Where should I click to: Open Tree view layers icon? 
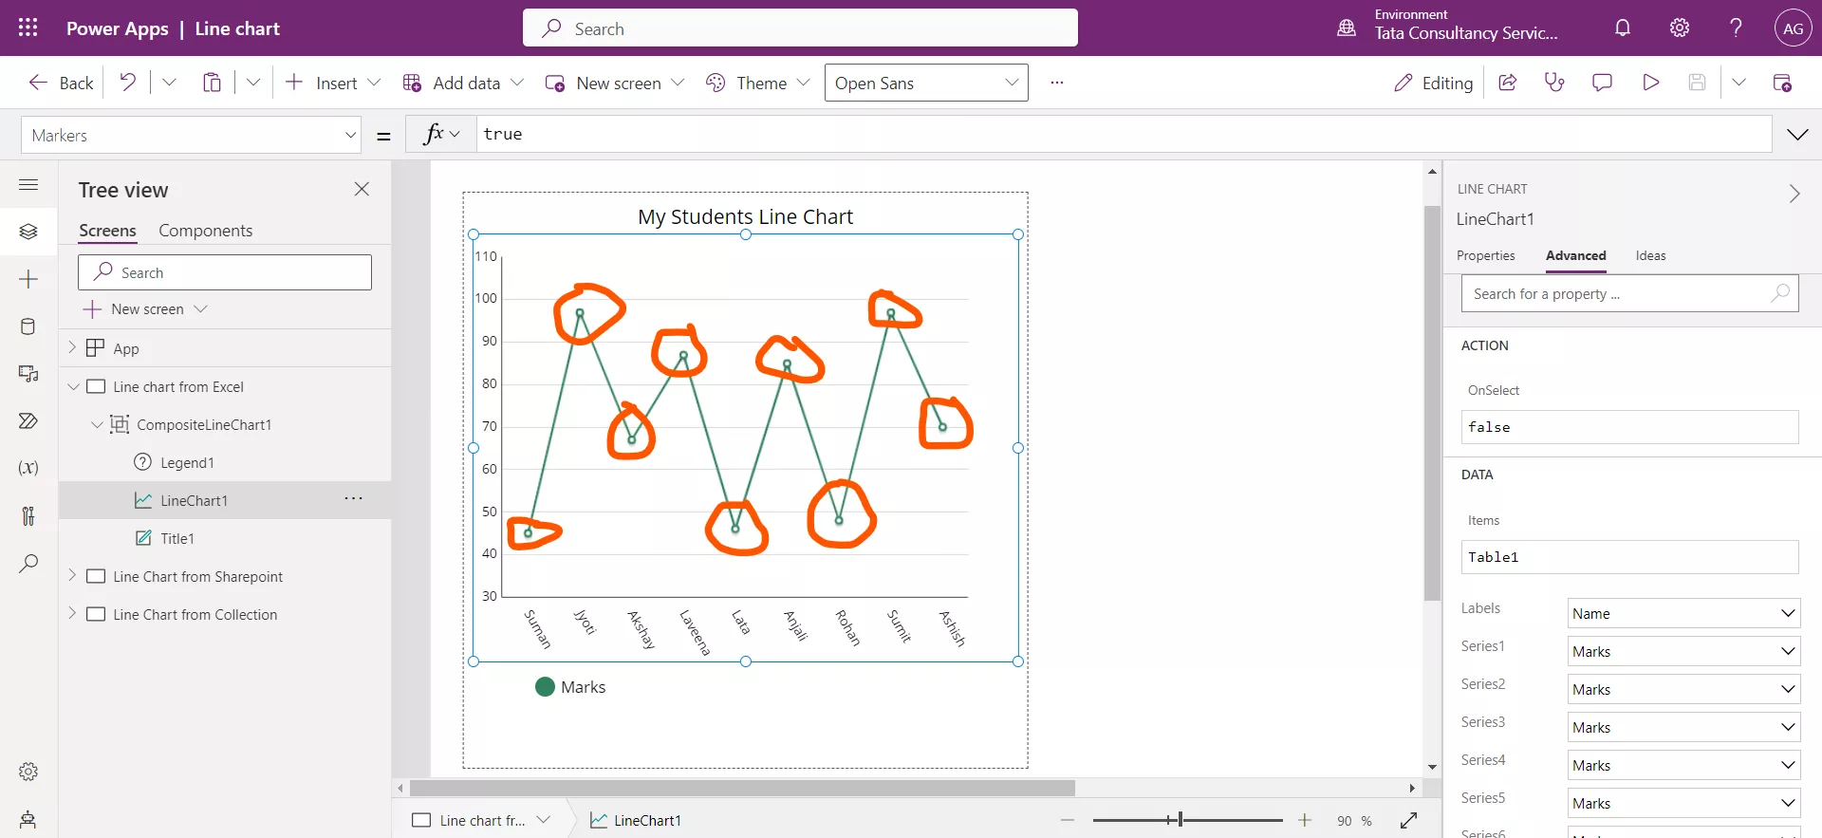pyautogui.click(x=28, y=232)
